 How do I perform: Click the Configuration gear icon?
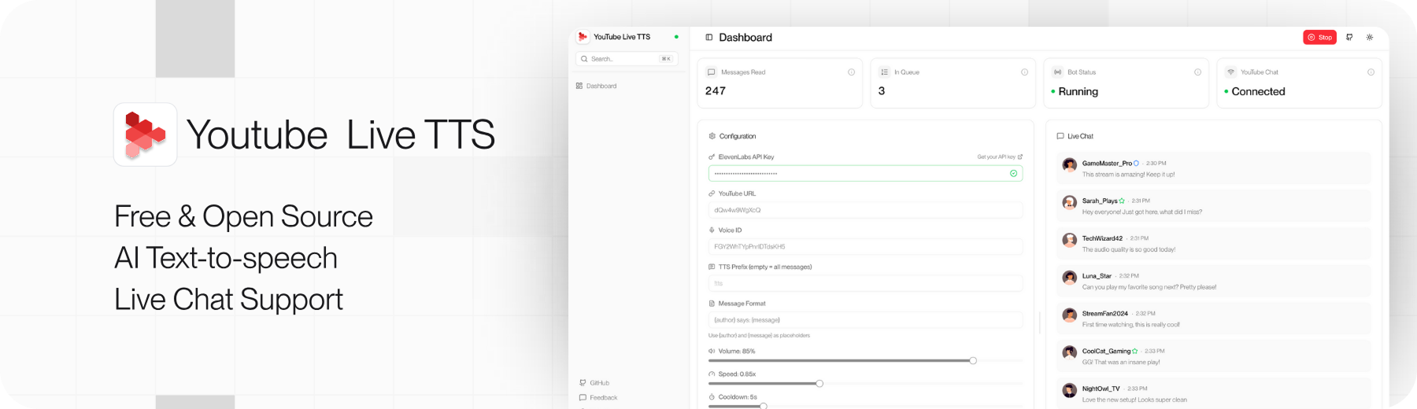tap(712, 136)
